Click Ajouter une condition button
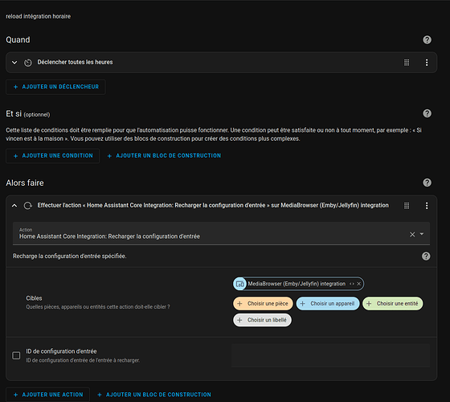Image resolution: width=450 pixels, height=402 pixels. [x=53, y=156]
